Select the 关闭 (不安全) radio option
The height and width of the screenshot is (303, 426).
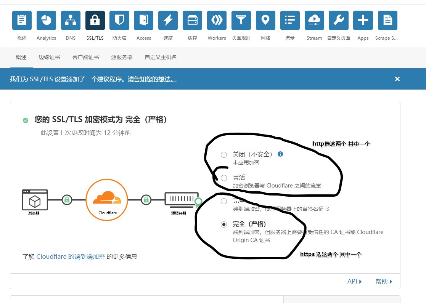coord(224,155)
